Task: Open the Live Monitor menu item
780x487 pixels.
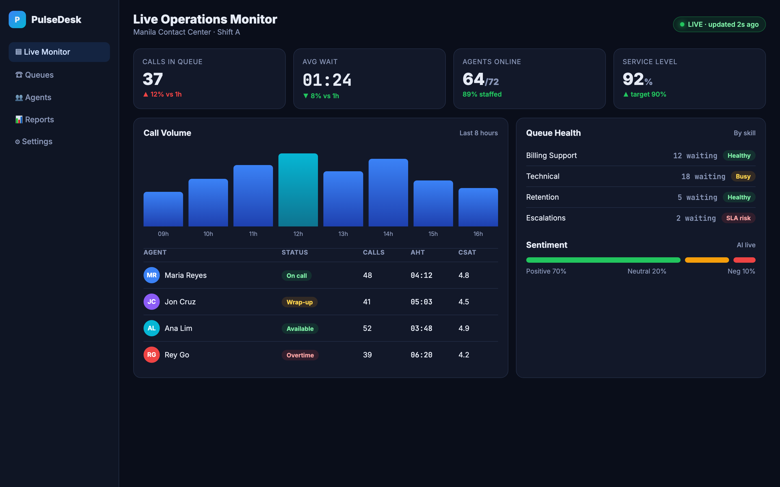Action: point(59,52)
